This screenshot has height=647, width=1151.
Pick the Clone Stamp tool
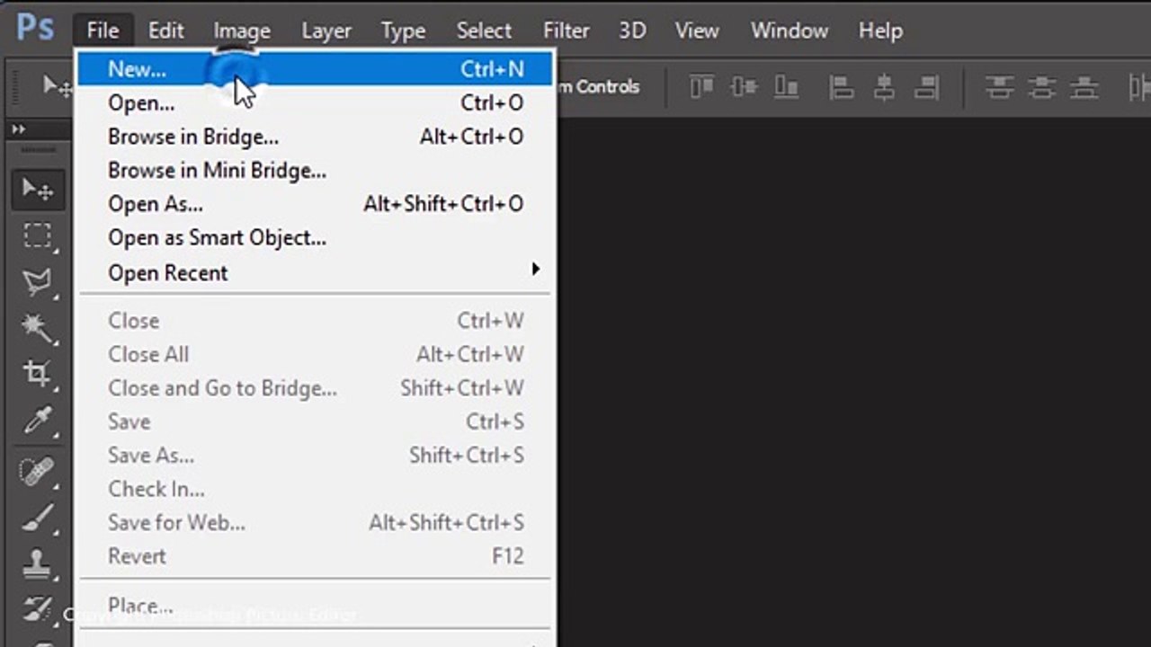pos(37,564)
